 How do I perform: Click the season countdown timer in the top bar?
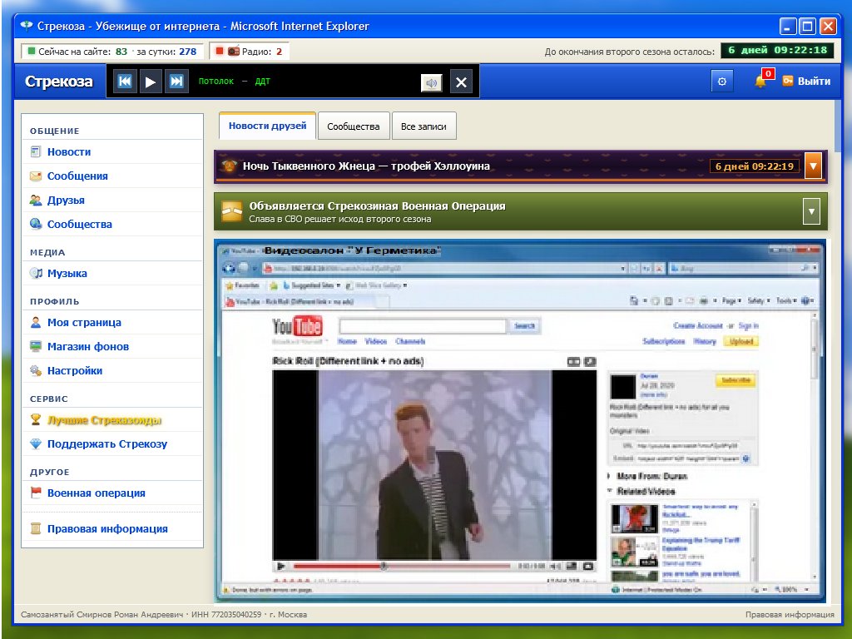click(x=777, y=51)
